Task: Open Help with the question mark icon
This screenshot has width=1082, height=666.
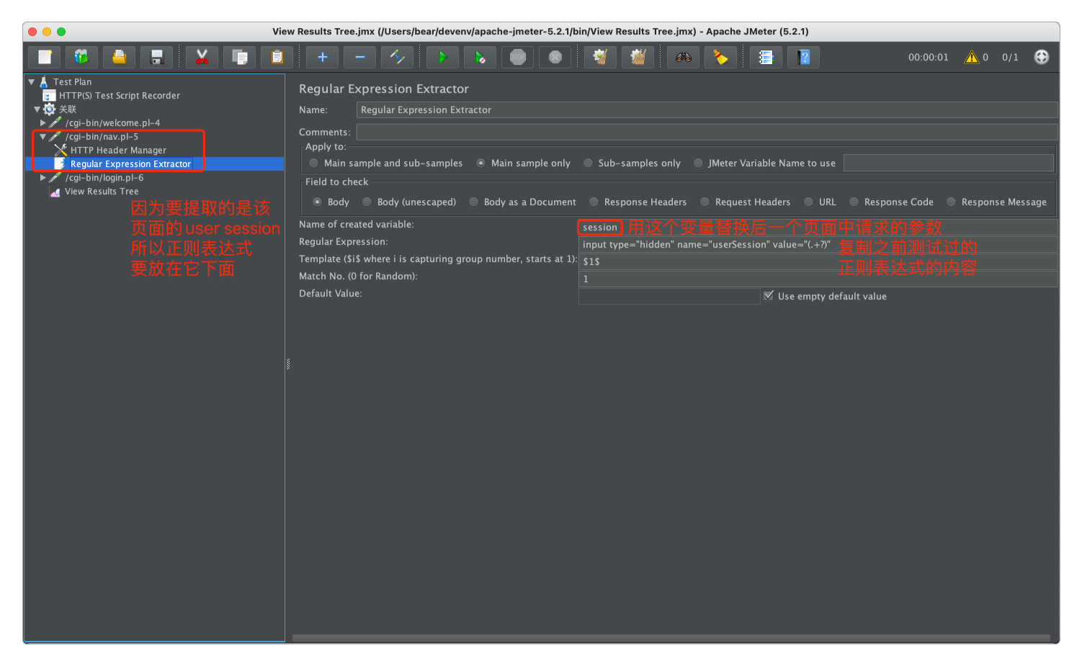Action: pyautogui.click(x=803, y=57)
